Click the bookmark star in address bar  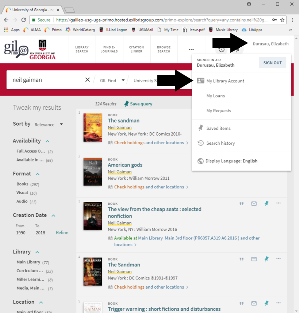tap(282, 20)
